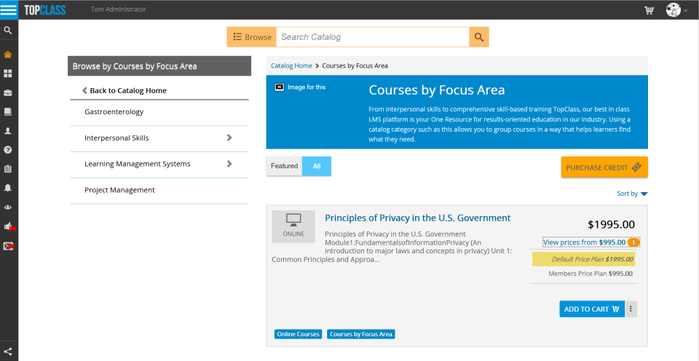This screenshot has width=699, height=361.
Task: Click the shopping cart icon in header
Action: tap(649, 10)
